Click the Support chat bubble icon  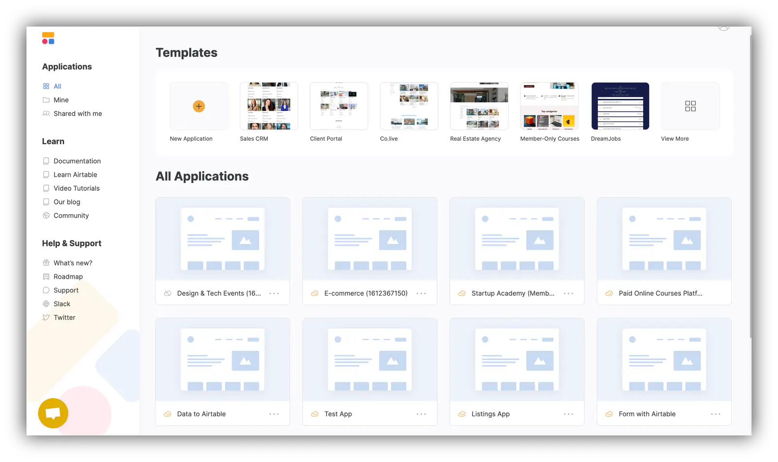point(46,290)
